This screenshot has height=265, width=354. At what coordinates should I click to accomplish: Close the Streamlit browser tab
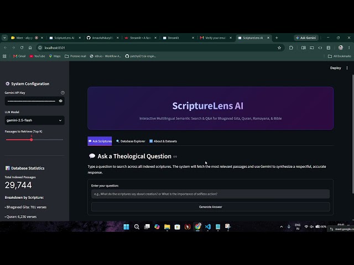click(x=193, y=38)
